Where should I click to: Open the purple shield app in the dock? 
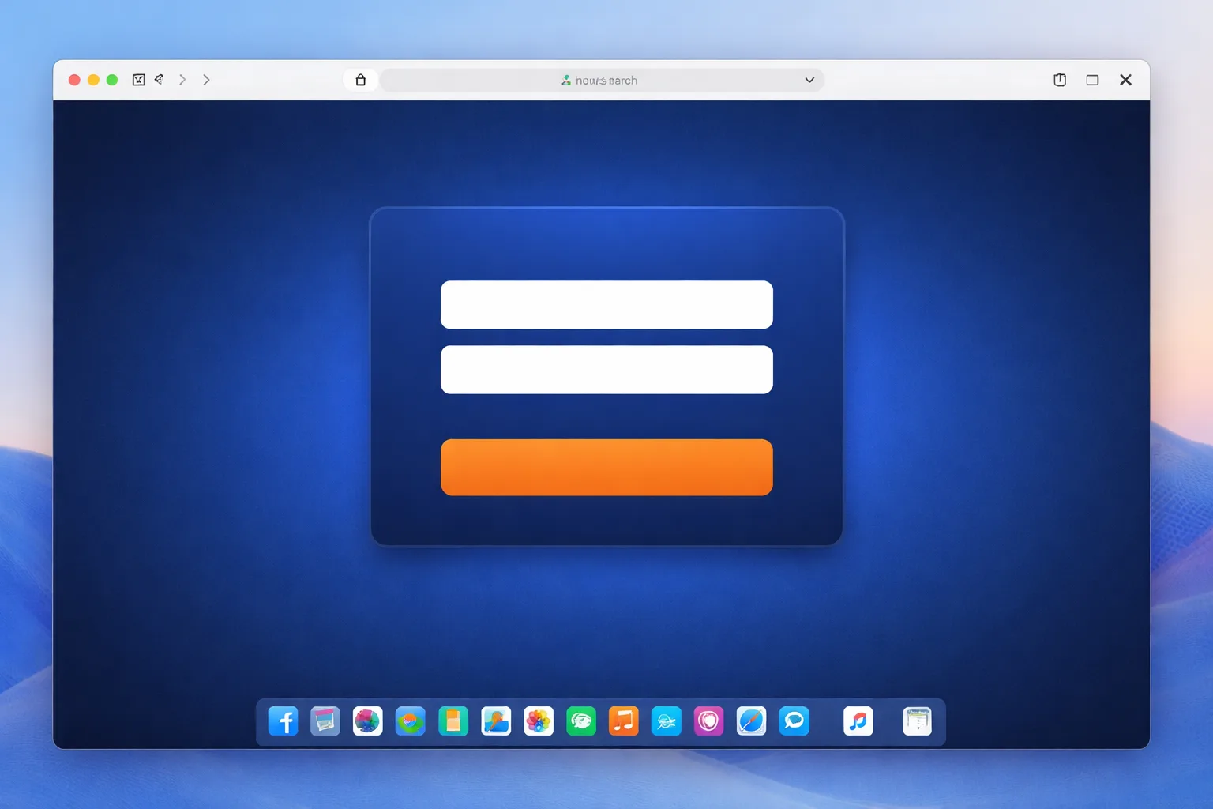coord(708,721)
